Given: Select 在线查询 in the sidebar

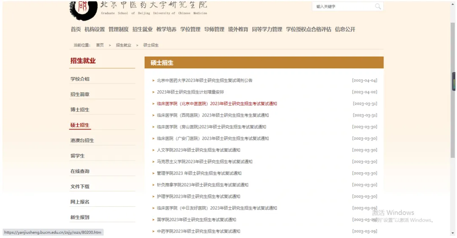Looking at the screenshot, I should pos(80,171).
